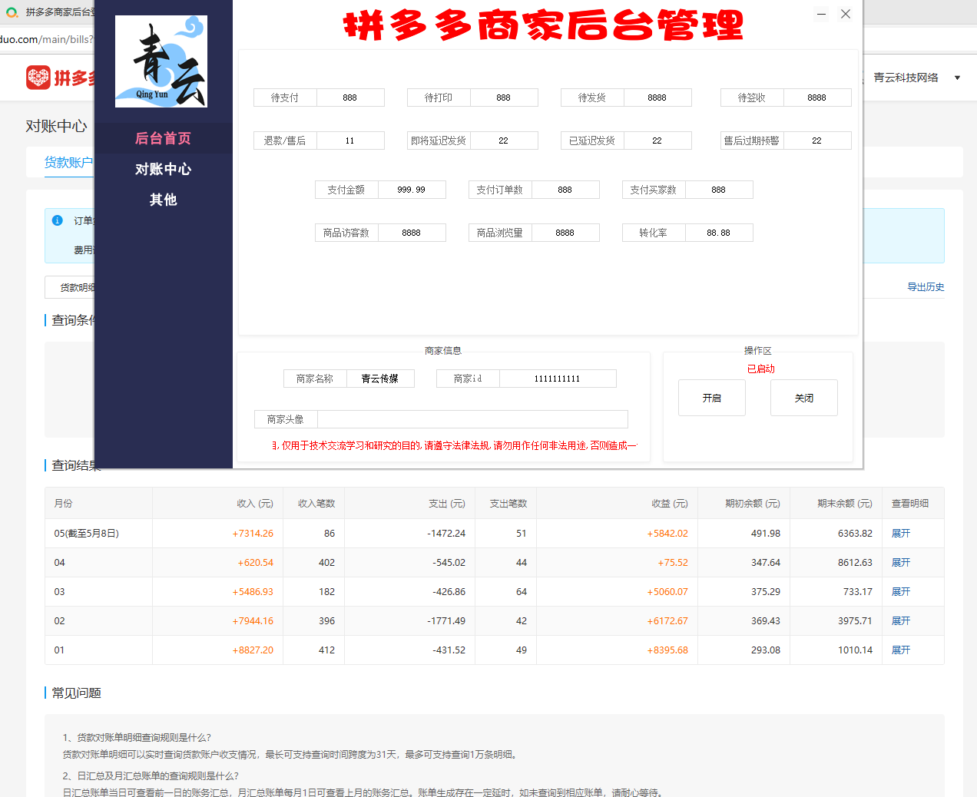Expand details for month 05 row
977x797 pixels.
click(900, 533)
